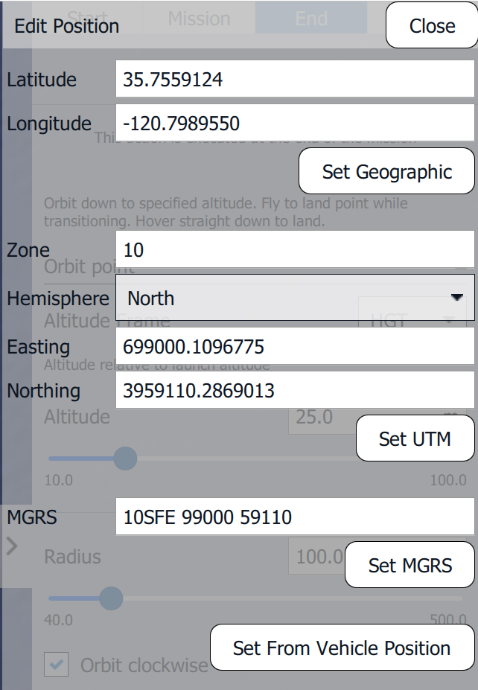Click the Altitude slider handle
The image size is (478, 690).
pyautogui.click(x=124, y=458)
